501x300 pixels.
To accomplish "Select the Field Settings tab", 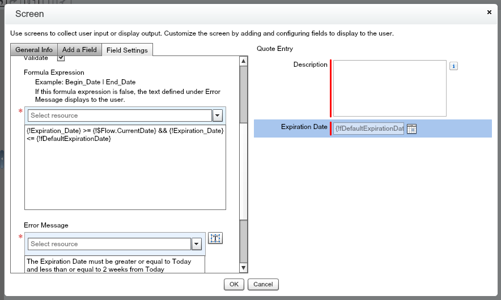I will click(128, 50).
